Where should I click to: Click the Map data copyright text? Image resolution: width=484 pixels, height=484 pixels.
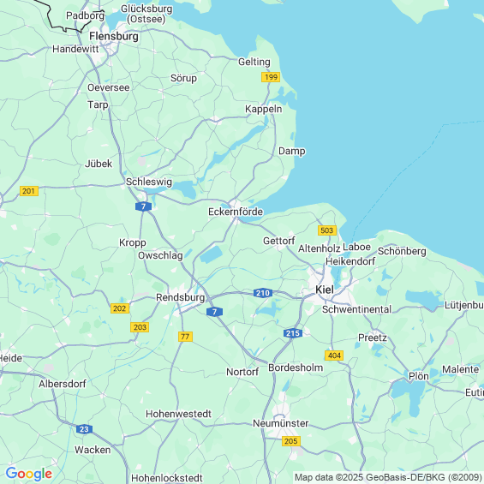click(x=388, y=477)
